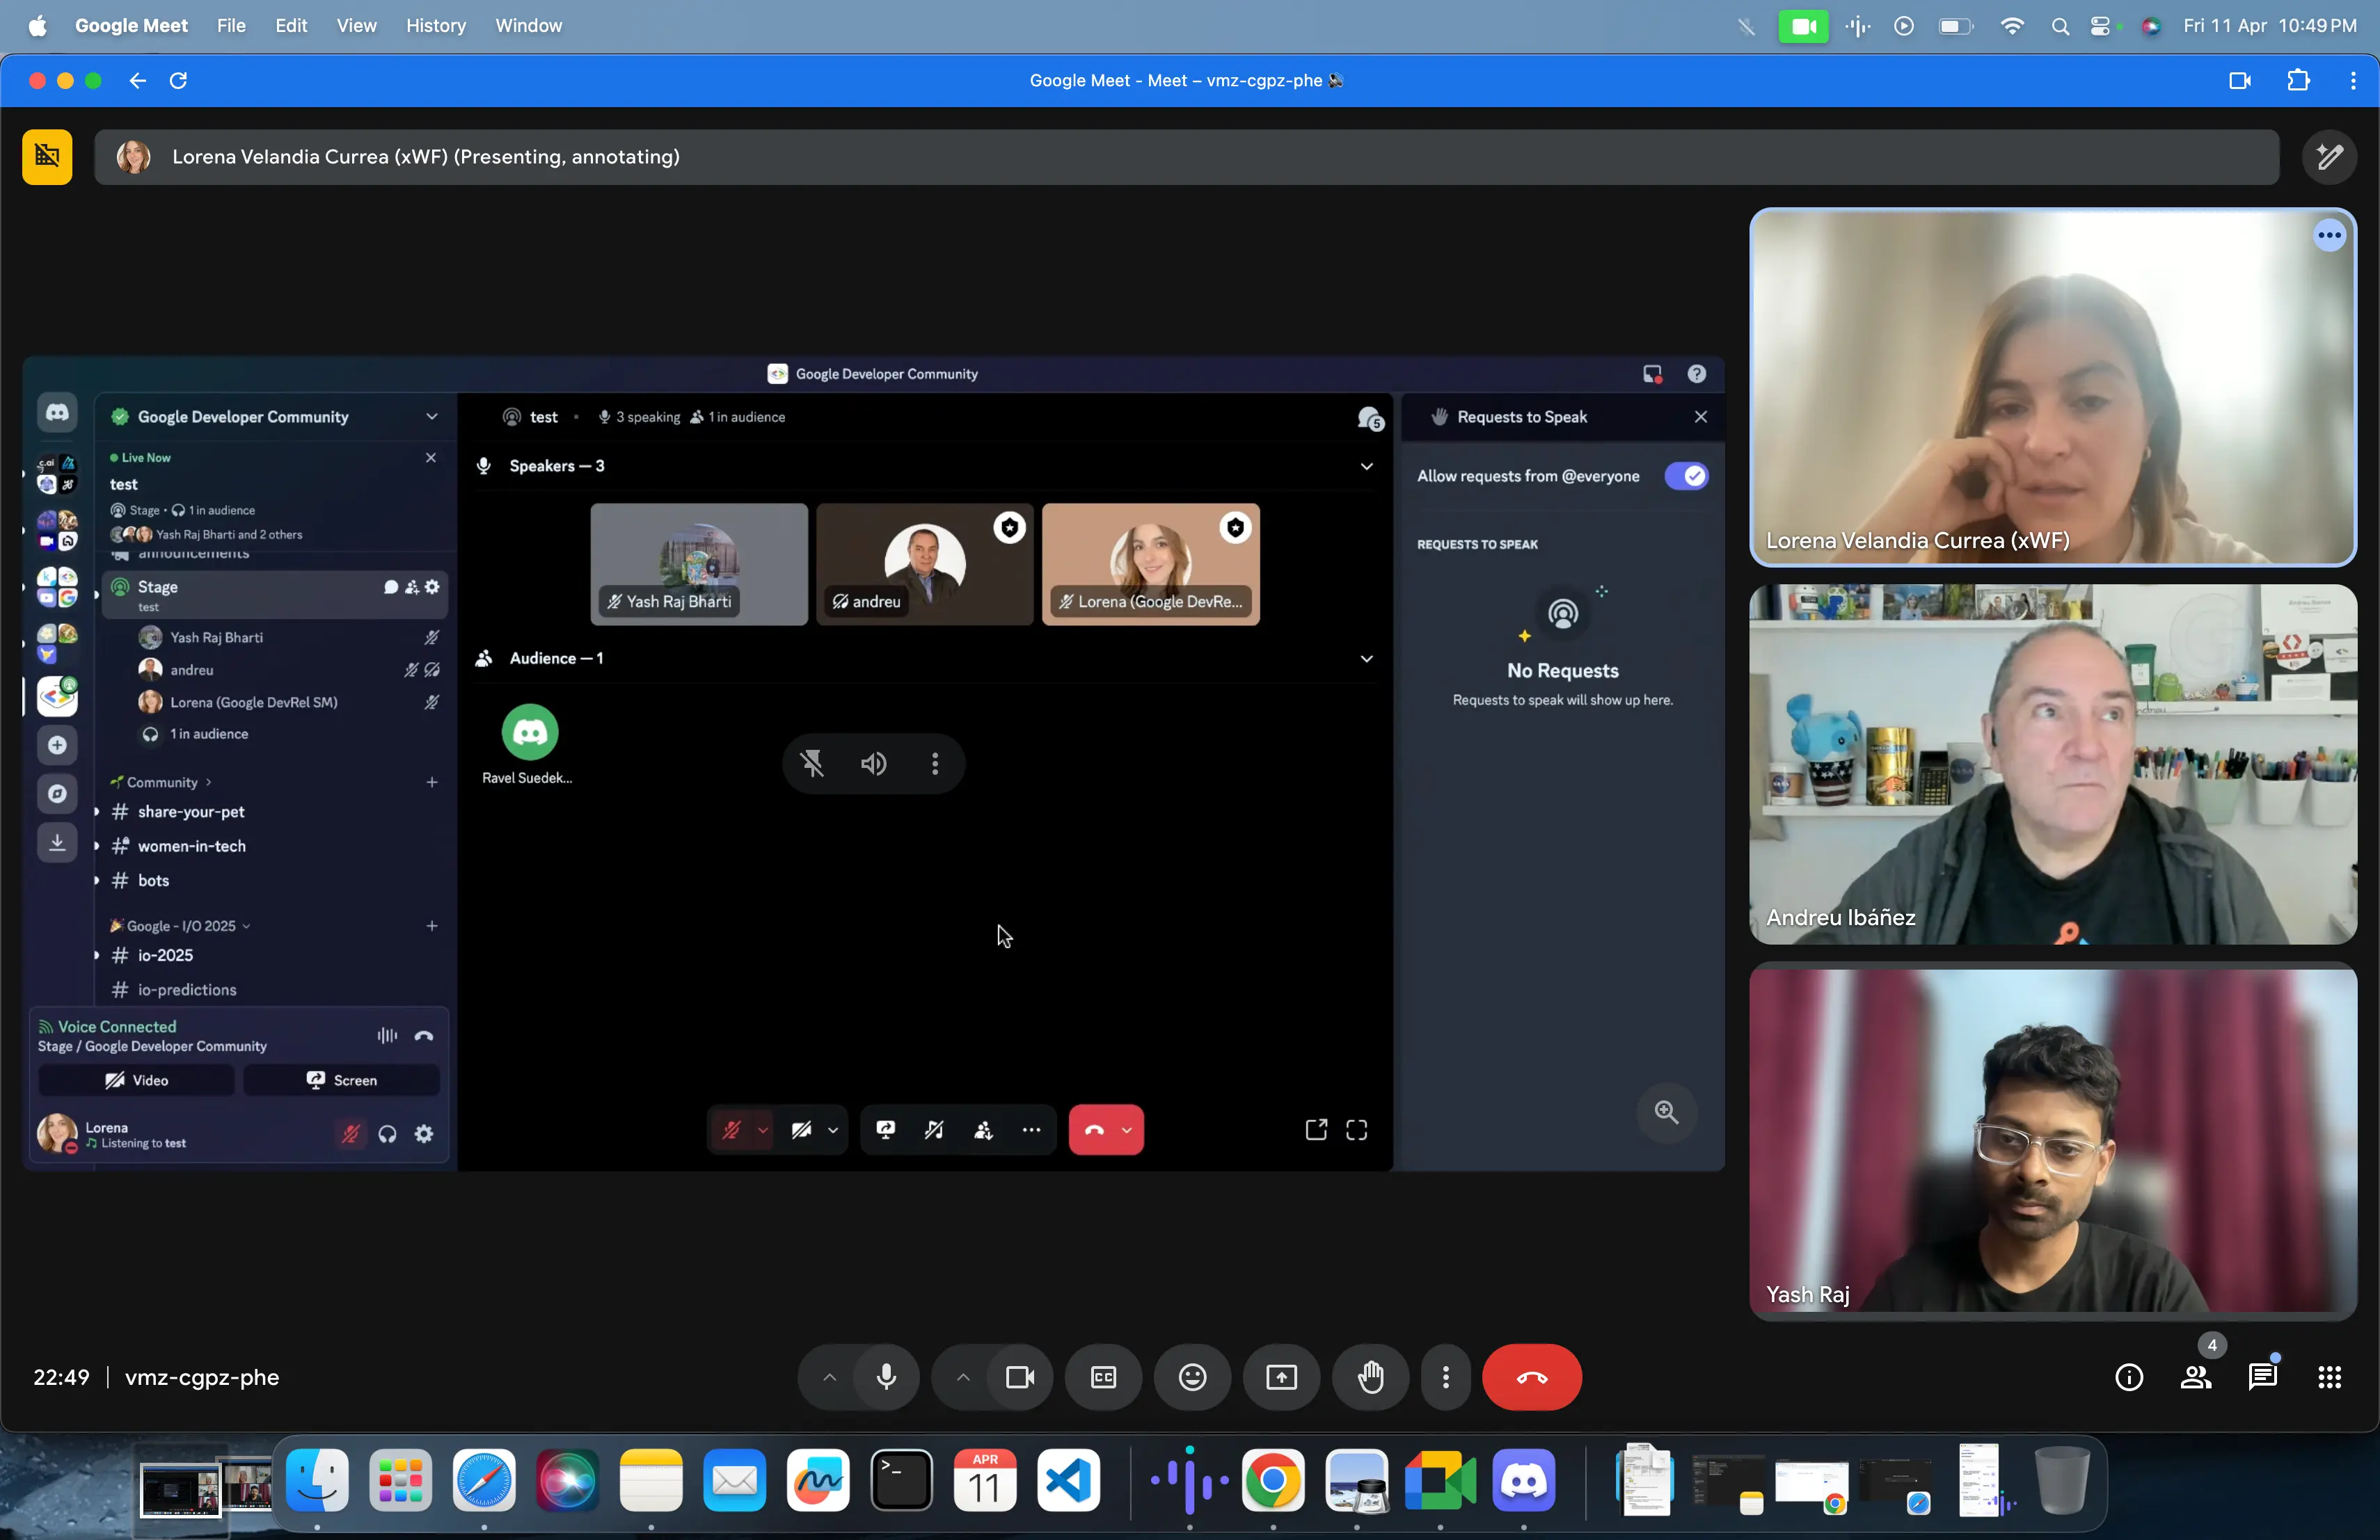The image size is (2380, 1540).
Task: Collapse the Speakers — 3 section
Action: point(1366,466)
